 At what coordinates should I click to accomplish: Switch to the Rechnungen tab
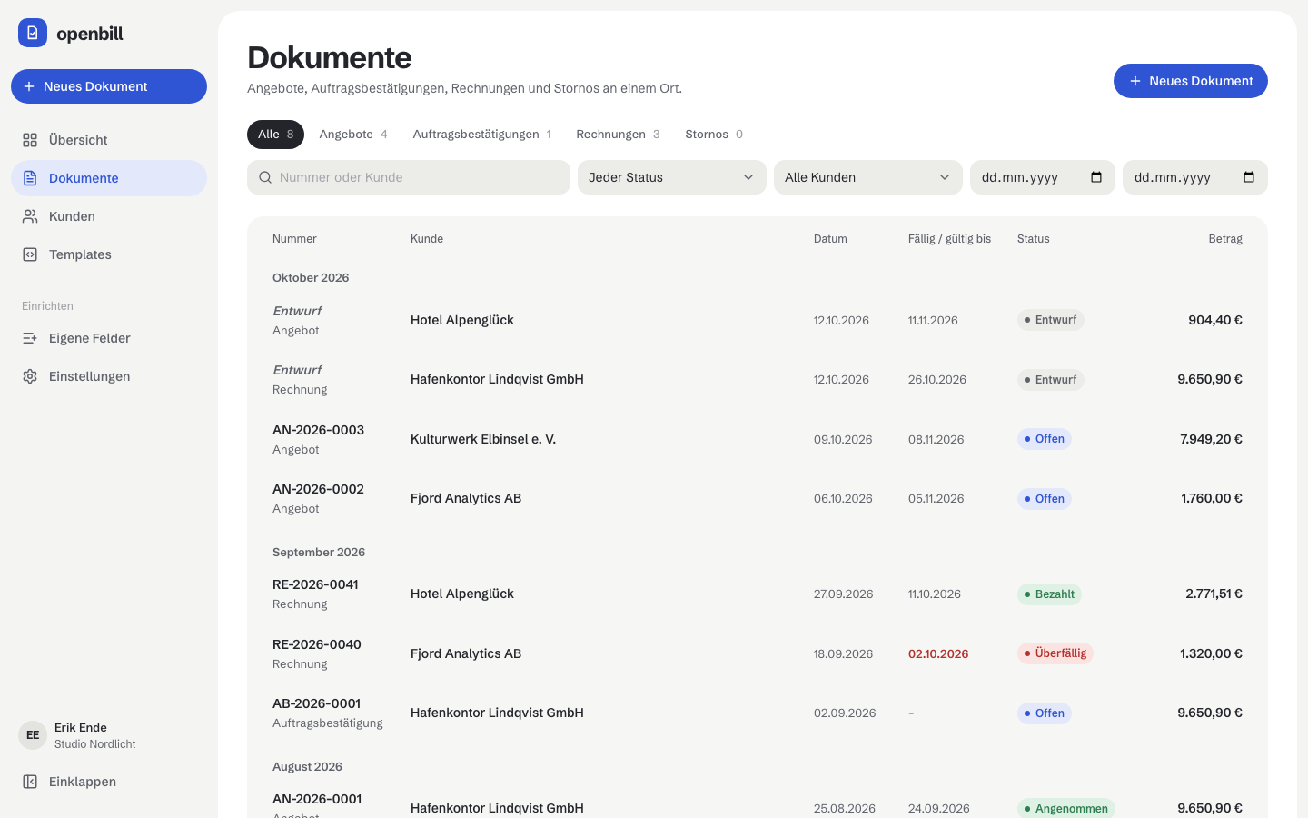click(x=619, y=134)
